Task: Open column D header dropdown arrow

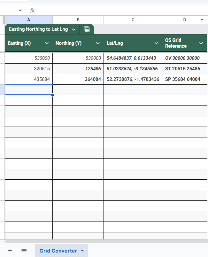Action: (x=202, y=19)
